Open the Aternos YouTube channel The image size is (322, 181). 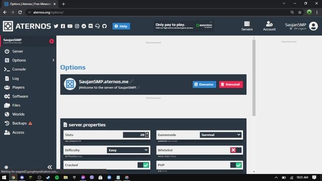tap(70, 26)
